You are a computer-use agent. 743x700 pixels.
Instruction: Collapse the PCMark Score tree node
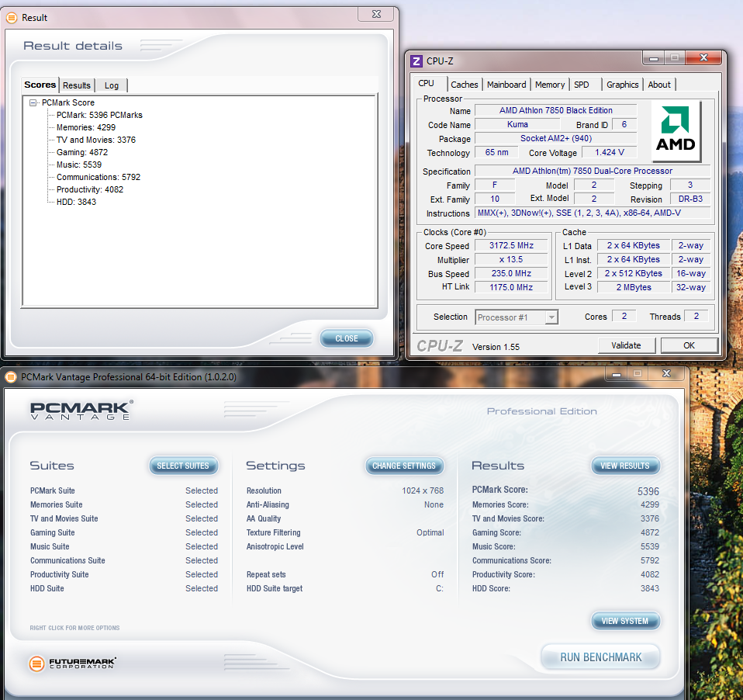33,102
